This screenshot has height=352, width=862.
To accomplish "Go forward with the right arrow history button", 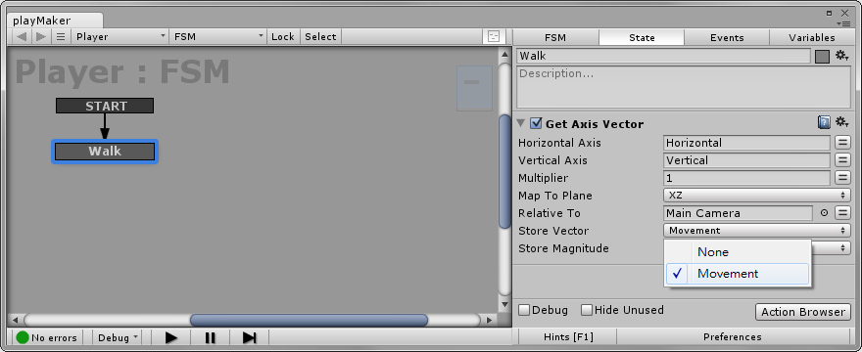I will [x=41, y=37].
